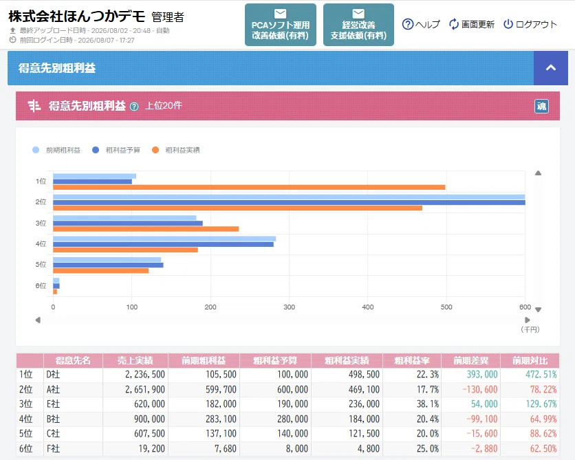
Task: Log out via ログアウト
Action: tap(530, 25)
